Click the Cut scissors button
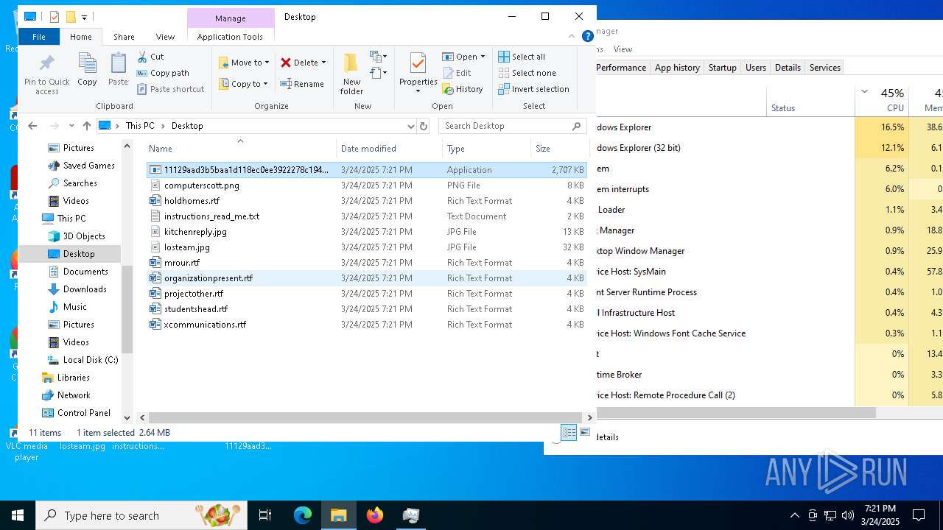Viewport: 943px width, 530px height. [150, 57]
